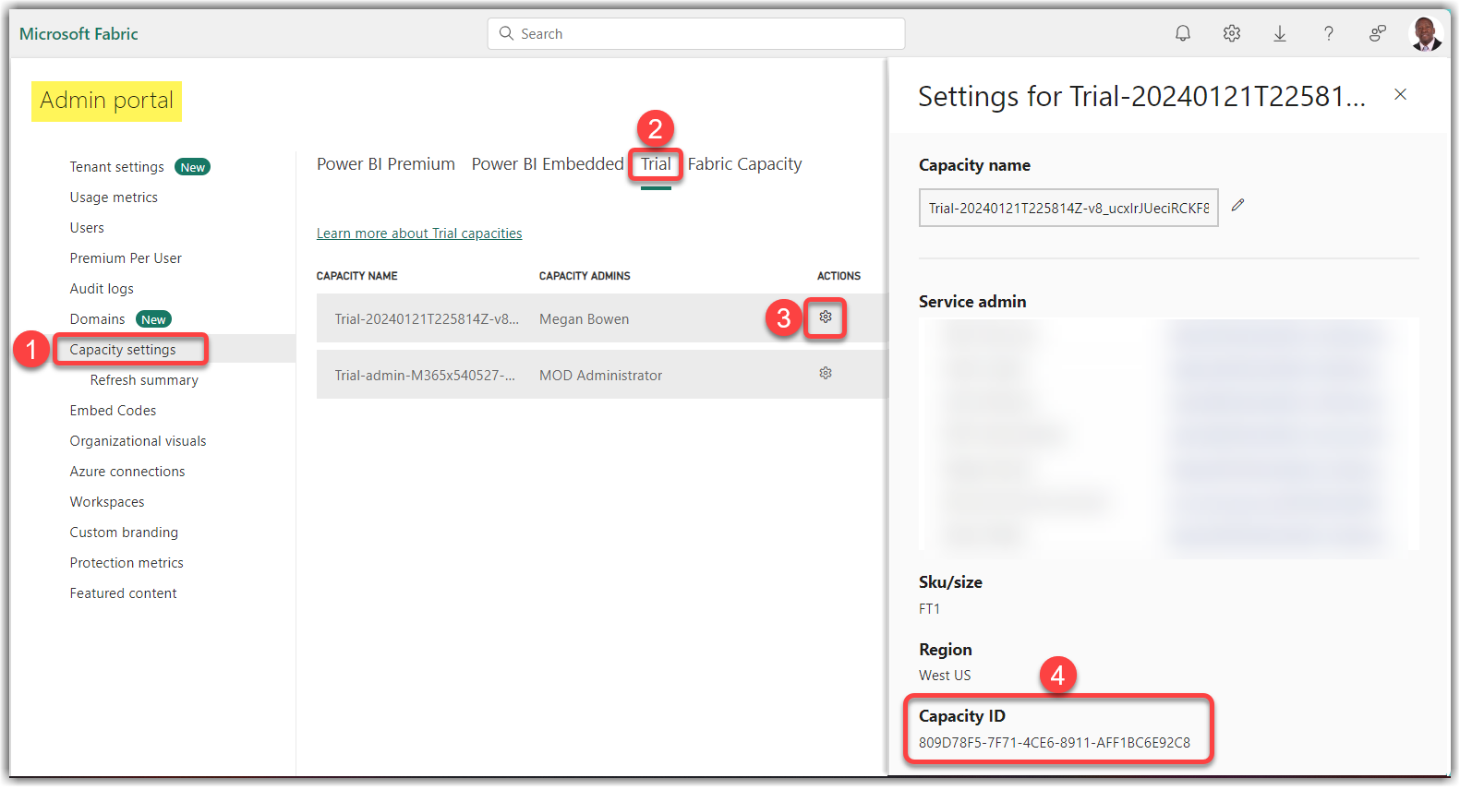
Task: Open the user profile avatar
Action: coord(1425,34)
